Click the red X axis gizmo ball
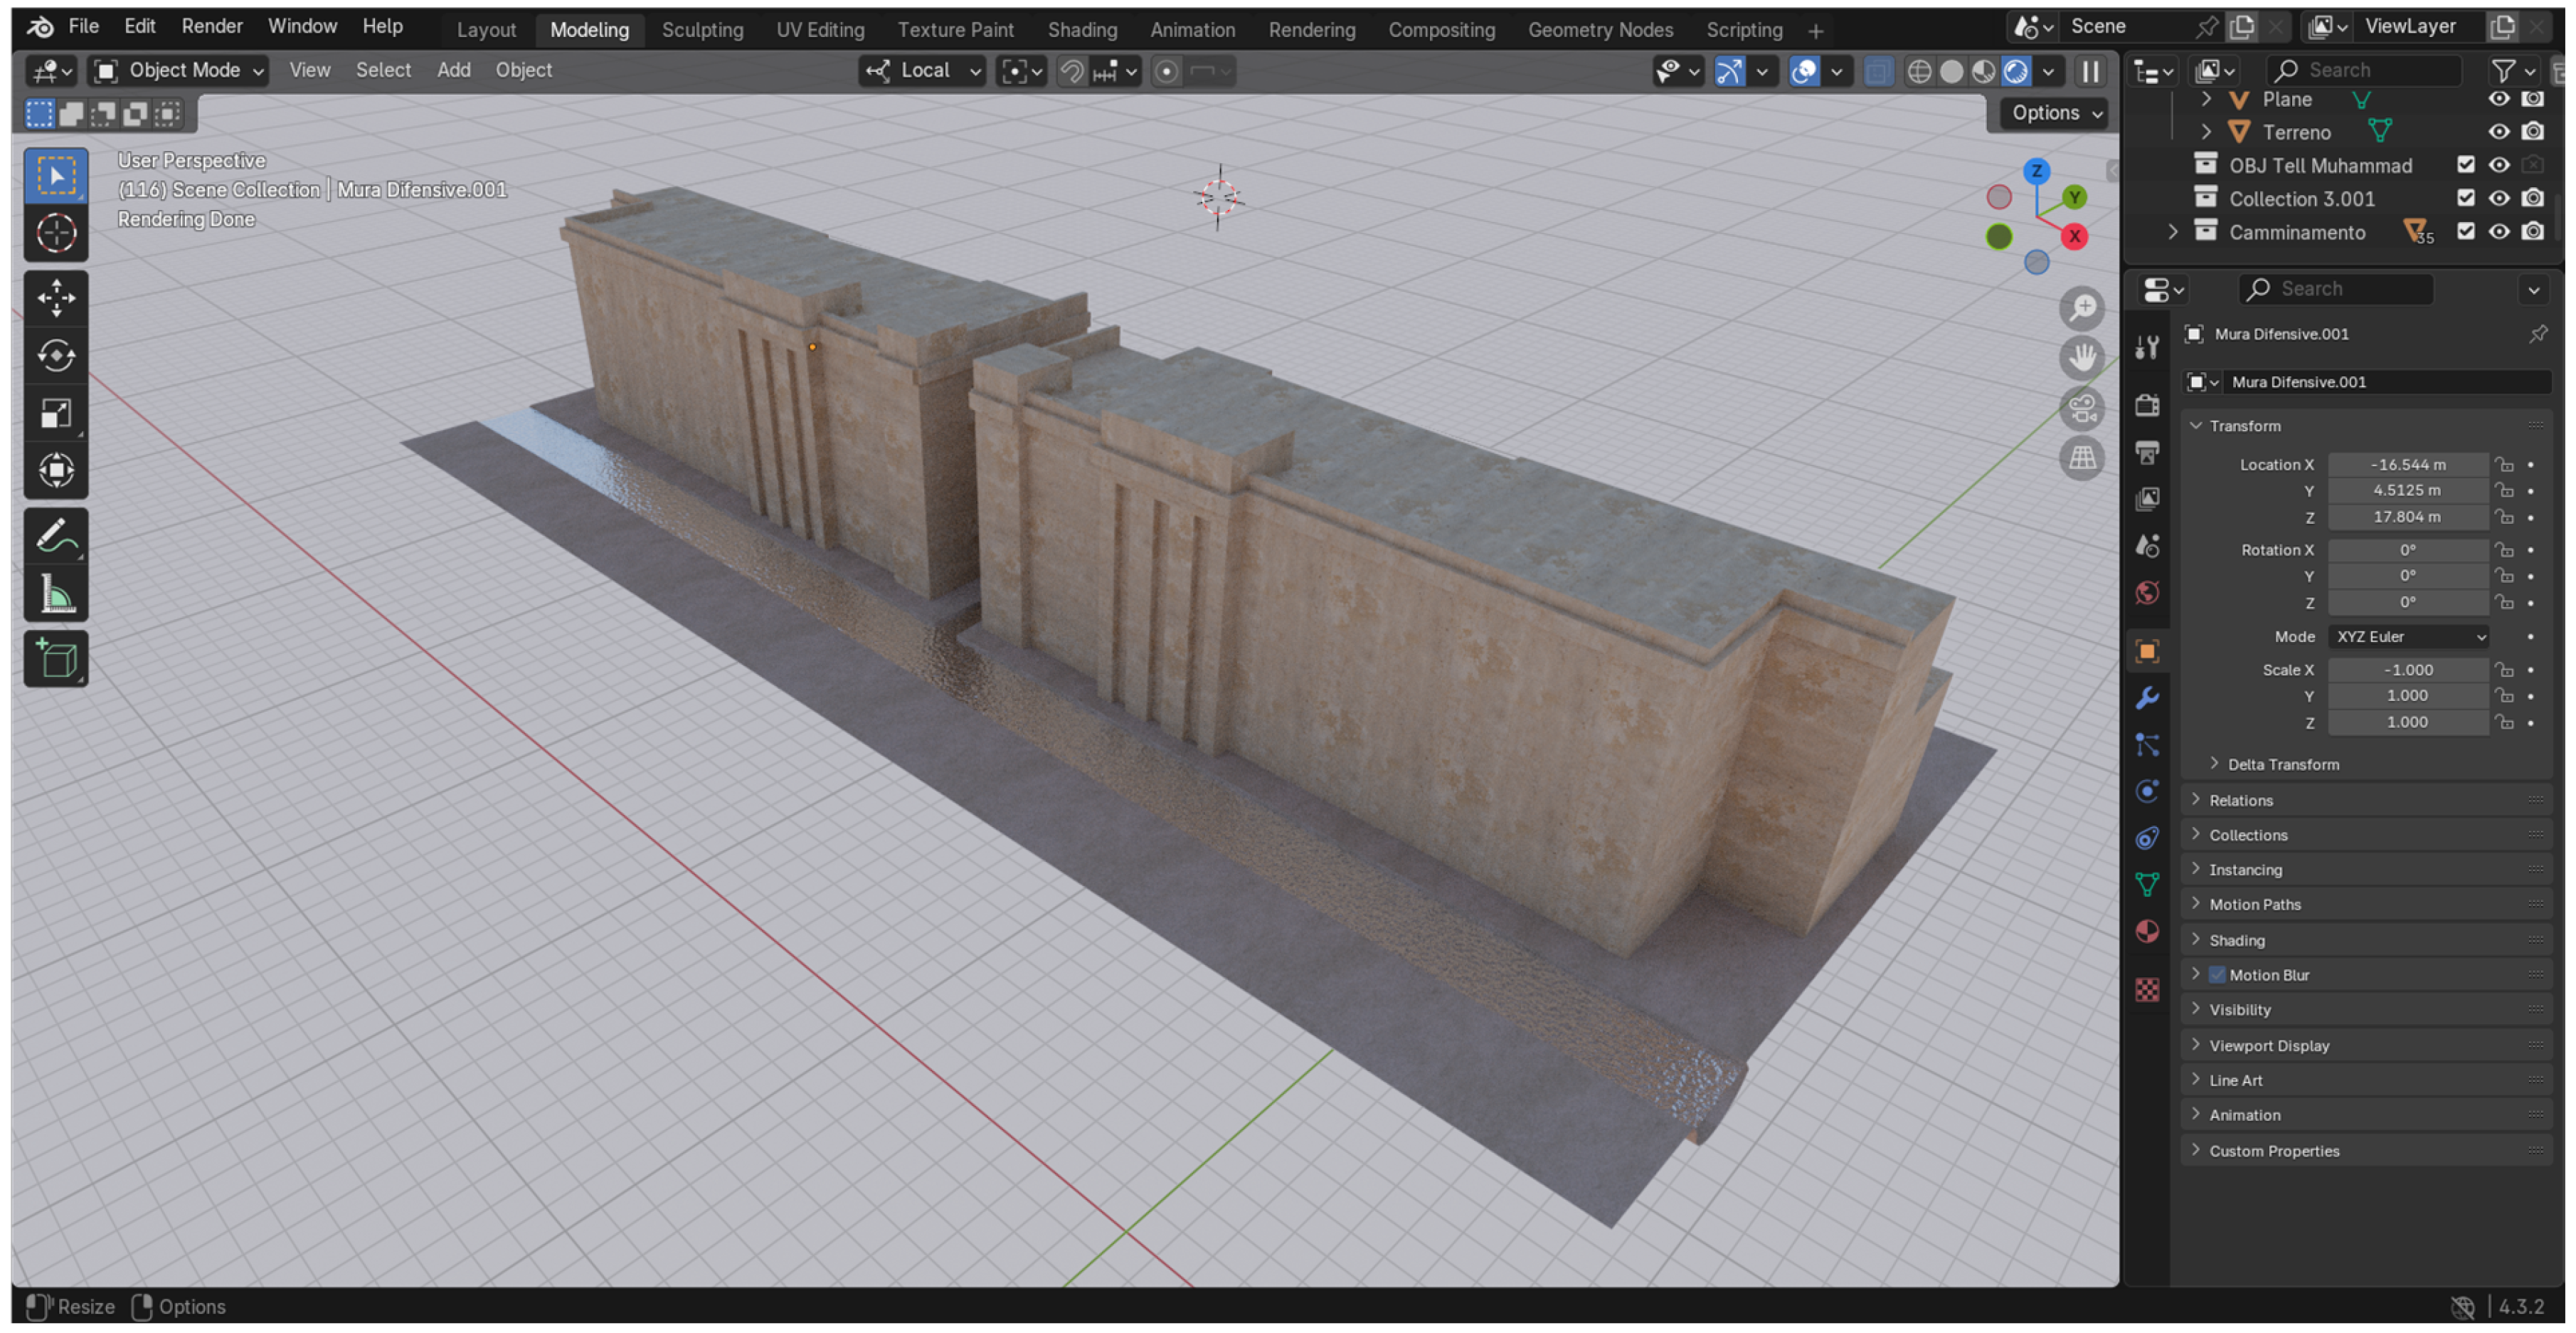 [x=2074, y=236]
